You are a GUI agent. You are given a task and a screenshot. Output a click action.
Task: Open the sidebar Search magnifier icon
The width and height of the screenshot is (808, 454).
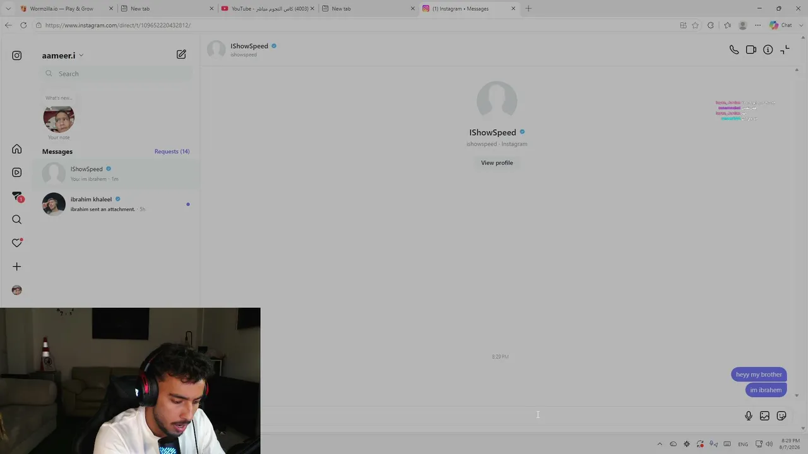click(17, 219)
